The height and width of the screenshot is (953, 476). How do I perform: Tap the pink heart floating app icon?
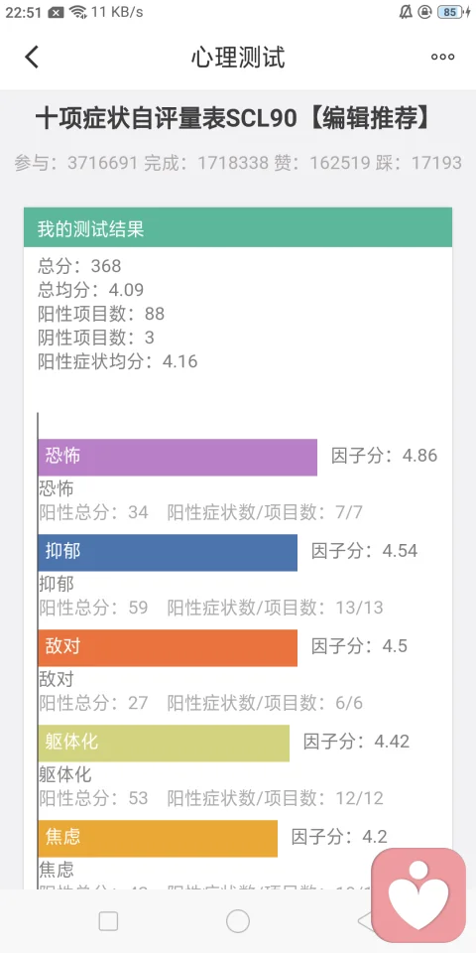418,895
